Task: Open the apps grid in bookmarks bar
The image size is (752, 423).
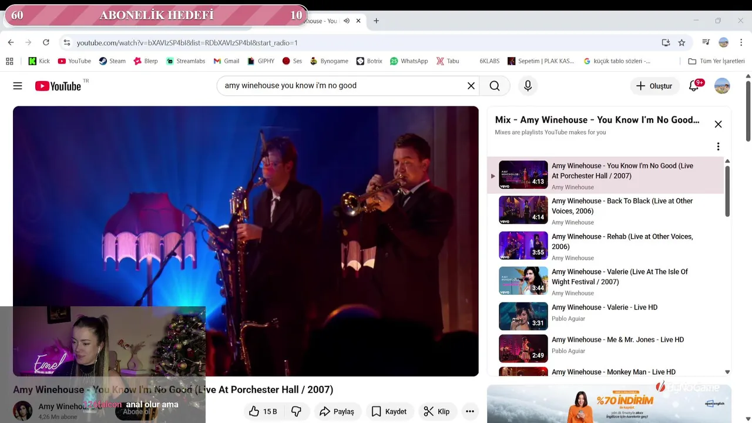Action: pyautogui.click(x=9, y=61)
